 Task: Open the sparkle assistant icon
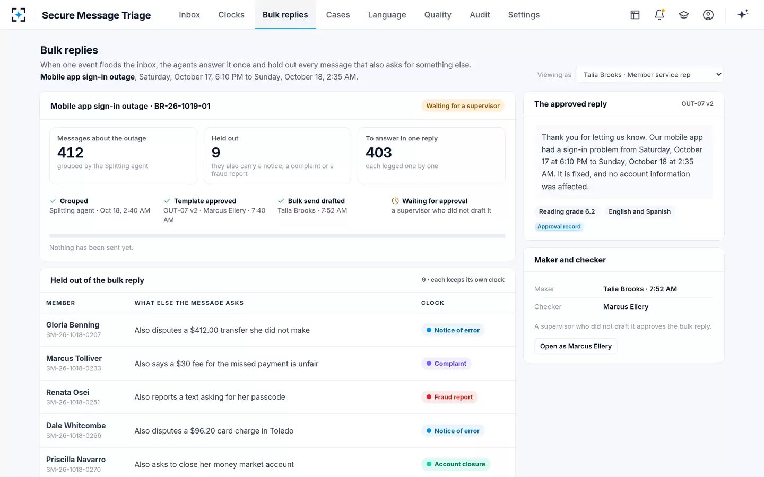(743, 14)
